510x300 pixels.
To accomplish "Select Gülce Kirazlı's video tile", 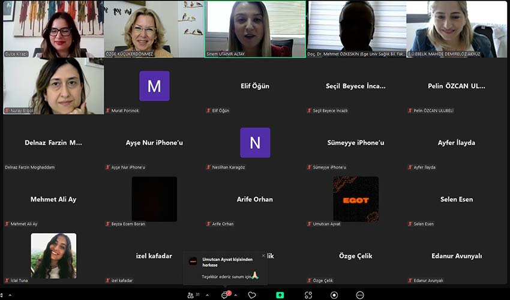I will click(53, 29).
